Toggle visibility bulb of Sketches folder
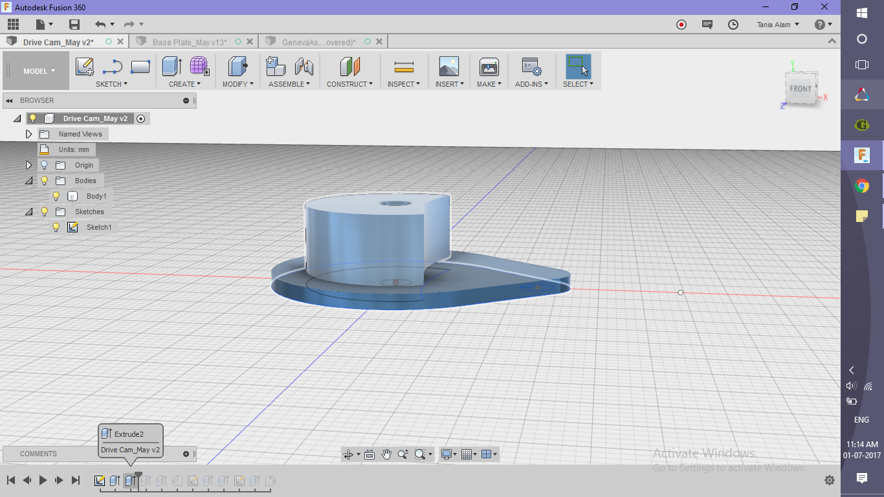The width and height of the screenshot is (884, 497). pos(45,212)
